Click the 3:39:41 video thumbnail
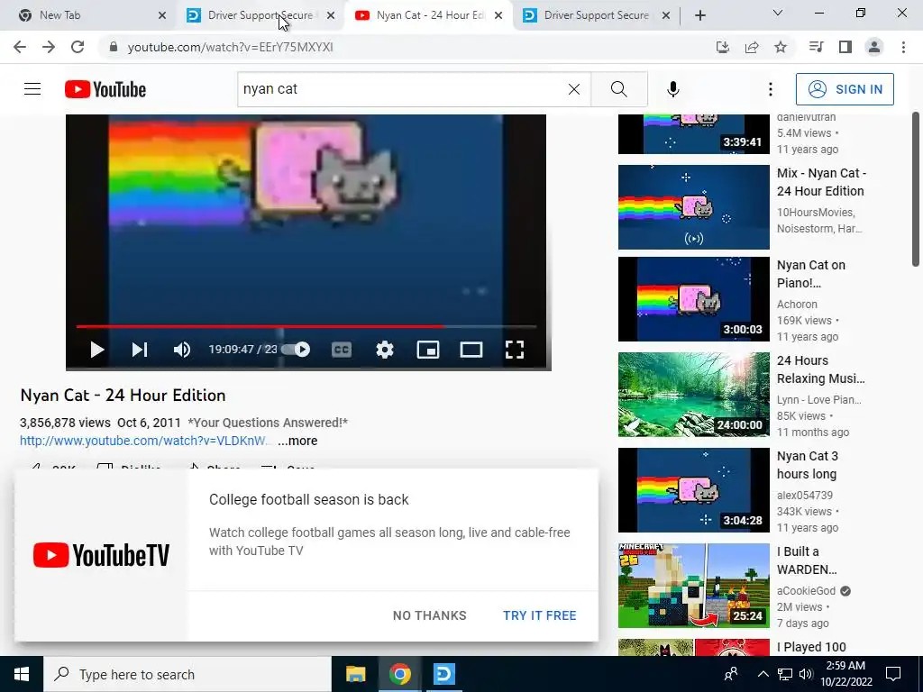The image size is (923, 692). pos(693,134)
